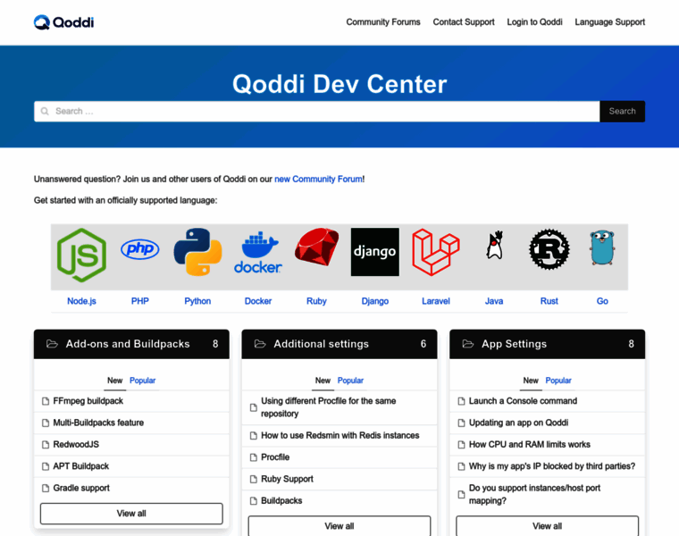This screenshot has height=536, width=679.
Task: Focus the Search input field
Action: [317, 112]
